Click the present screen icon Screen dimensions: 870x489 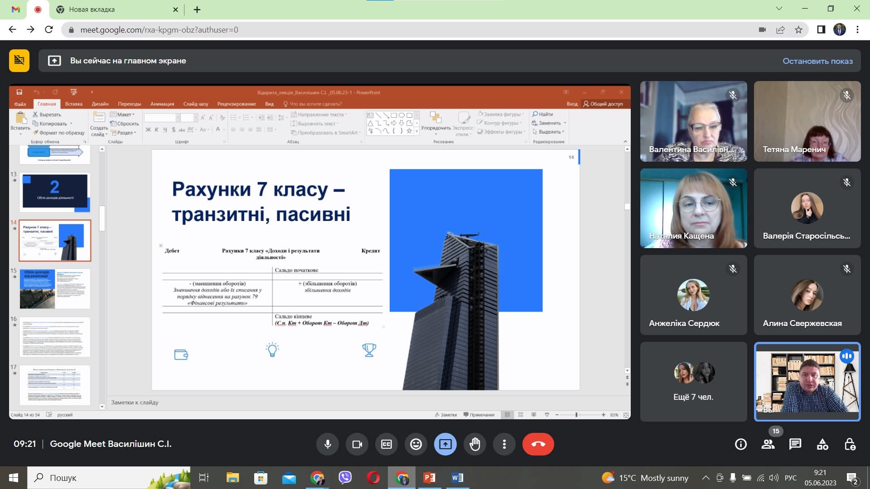(x=445, y=444)
